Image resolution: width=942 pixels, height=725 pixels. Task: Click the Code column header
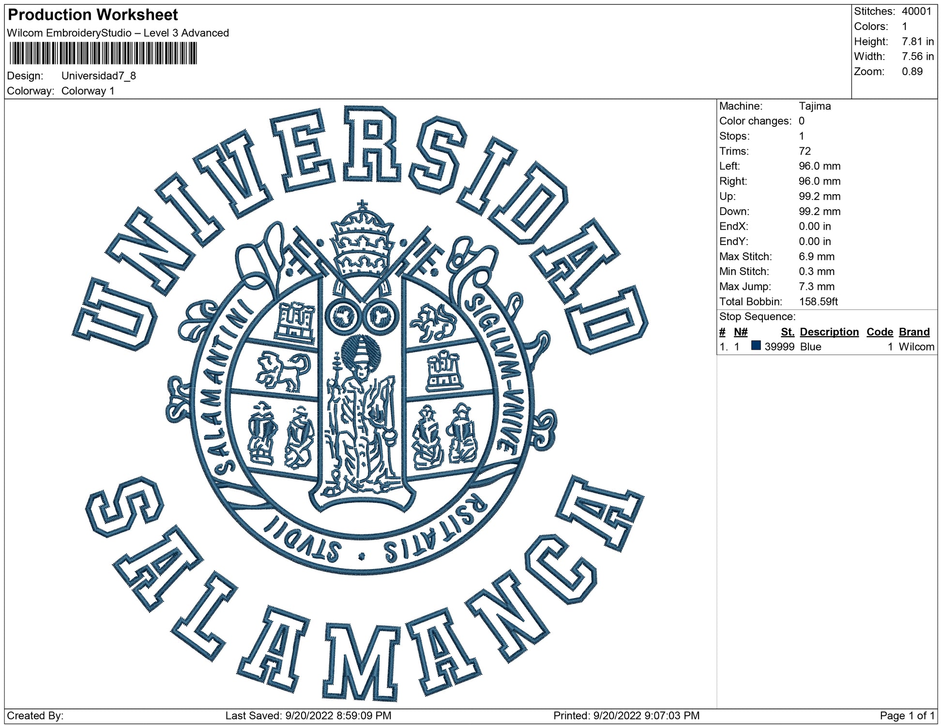[x=879, y=332]
